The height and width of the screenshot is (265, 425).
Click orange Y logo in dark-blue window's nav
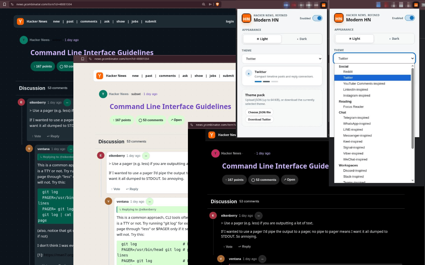coord(20,22)
